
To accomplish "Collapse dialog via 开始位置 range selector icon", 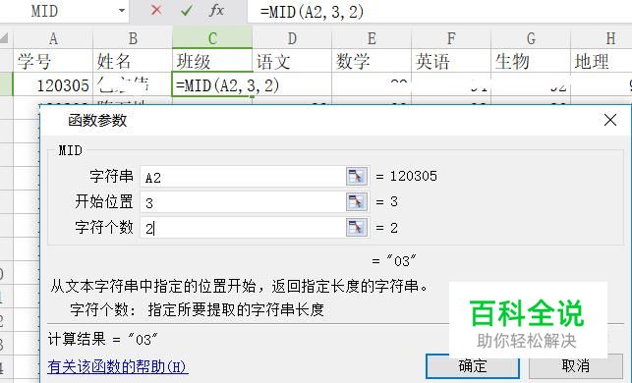I will [357, 201].
